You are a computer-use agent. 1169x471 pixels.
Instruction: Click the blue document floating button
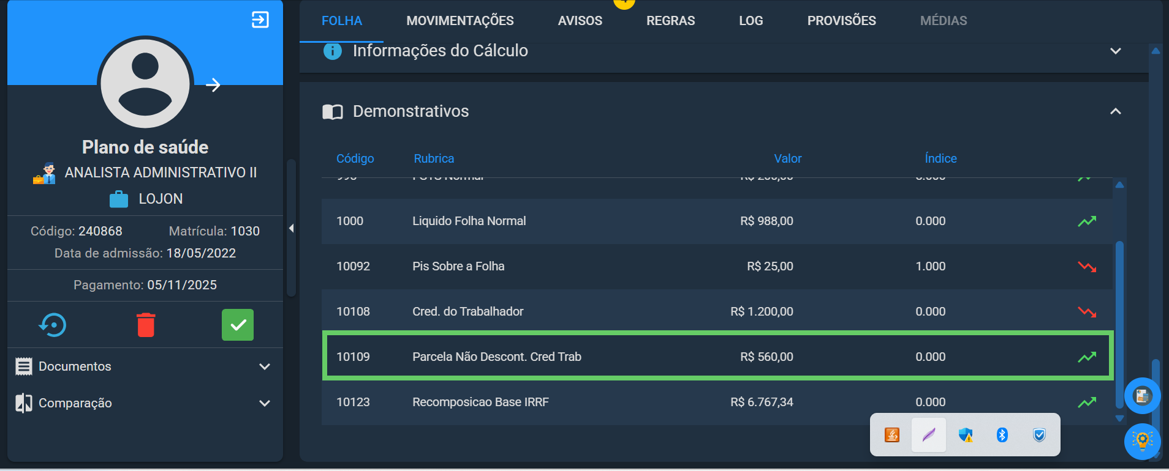pyautogui.click(x=1142, y=396)
